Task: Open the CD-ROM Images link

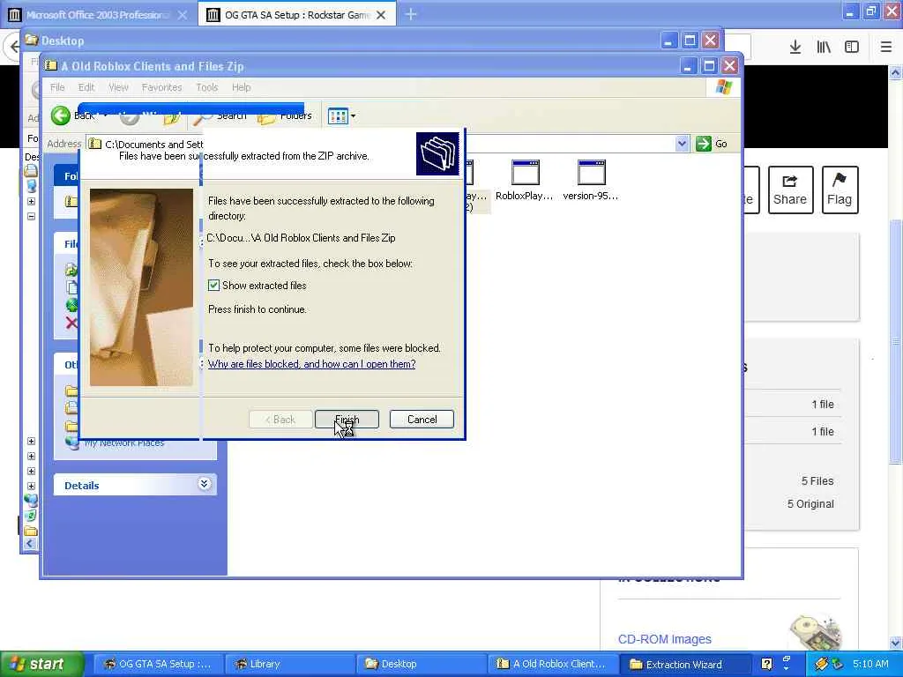Action: pos(665,639)
